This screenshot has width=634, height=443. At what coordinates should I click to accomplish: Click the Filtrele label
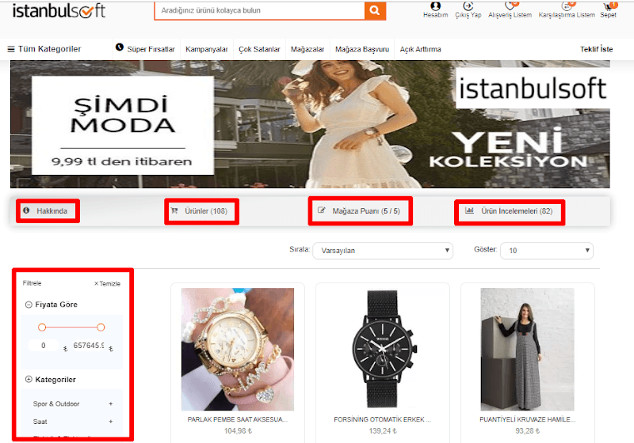pos(32,283)
